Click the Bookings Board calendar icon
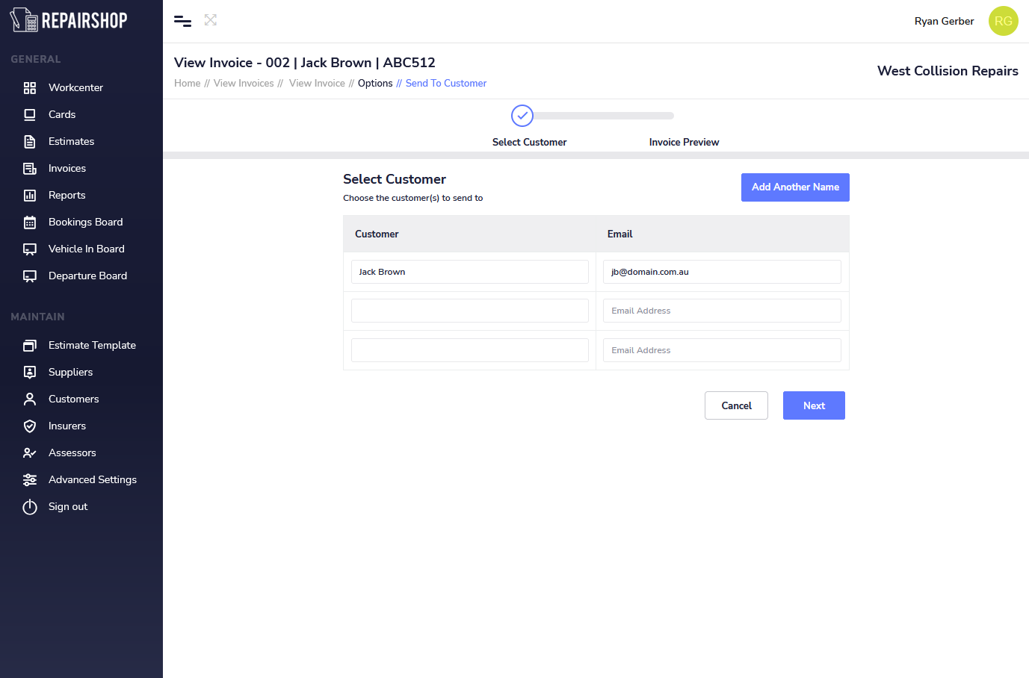The height and width of the screenshot is (678, 1029). 30,223
